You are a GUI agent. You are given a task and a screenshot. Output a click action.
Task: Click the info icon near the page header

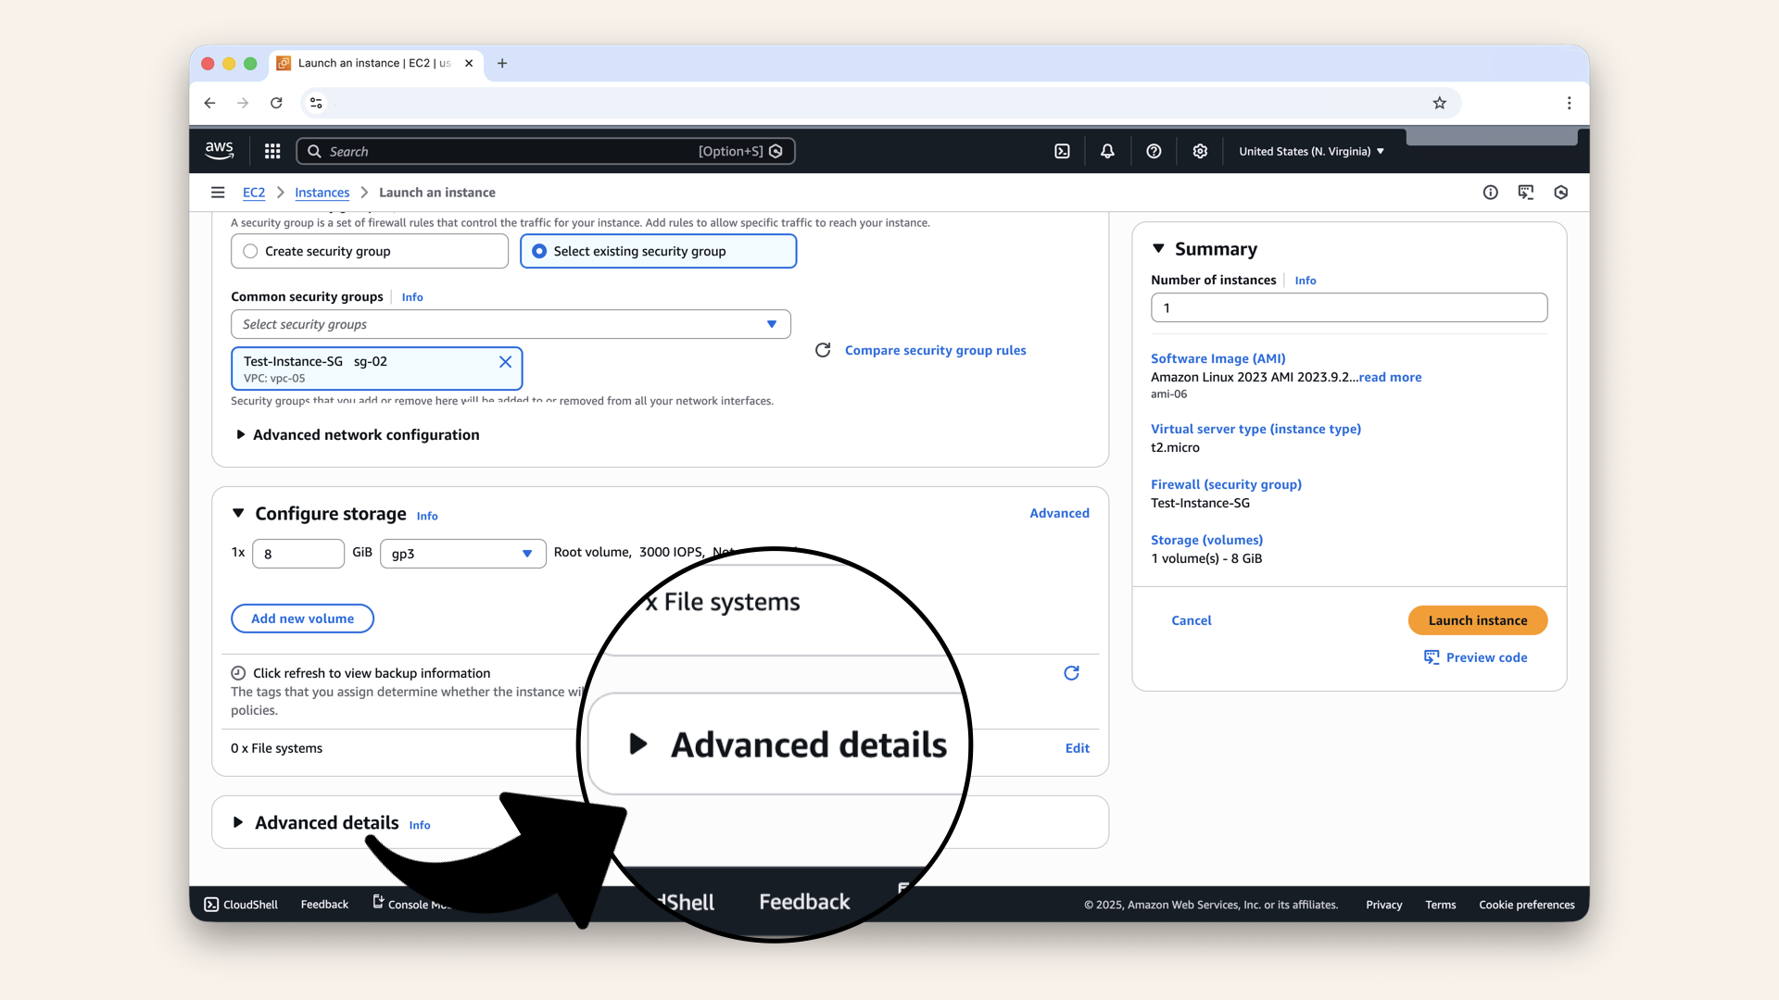(1490, 192)
